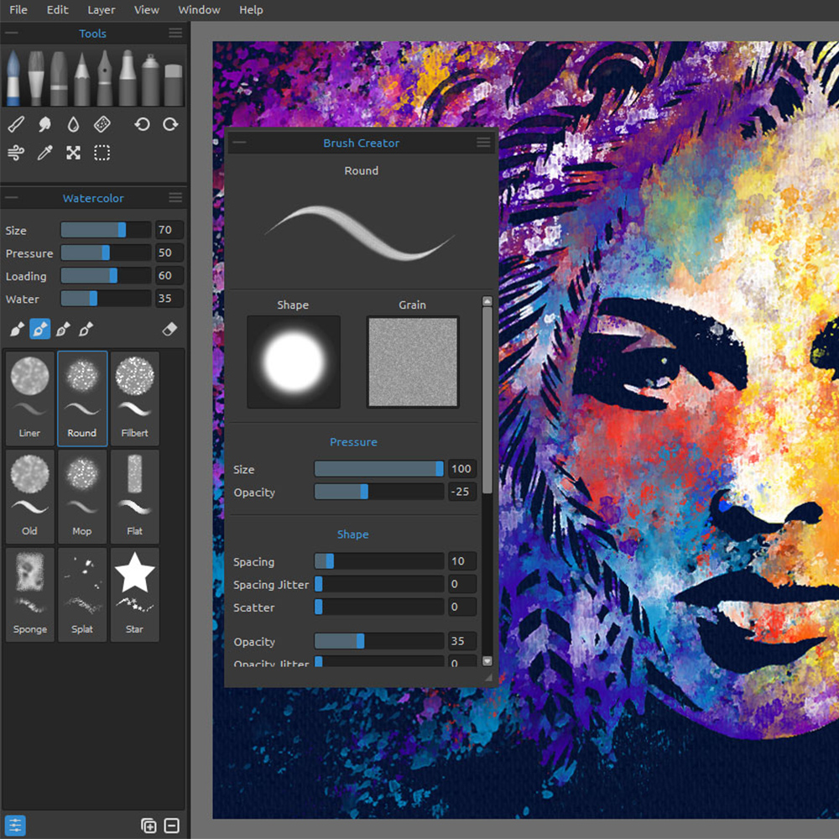This screenshot has width=839, height=839.
Task: Click the undo arrow icon
Action: tap(142, 125)
